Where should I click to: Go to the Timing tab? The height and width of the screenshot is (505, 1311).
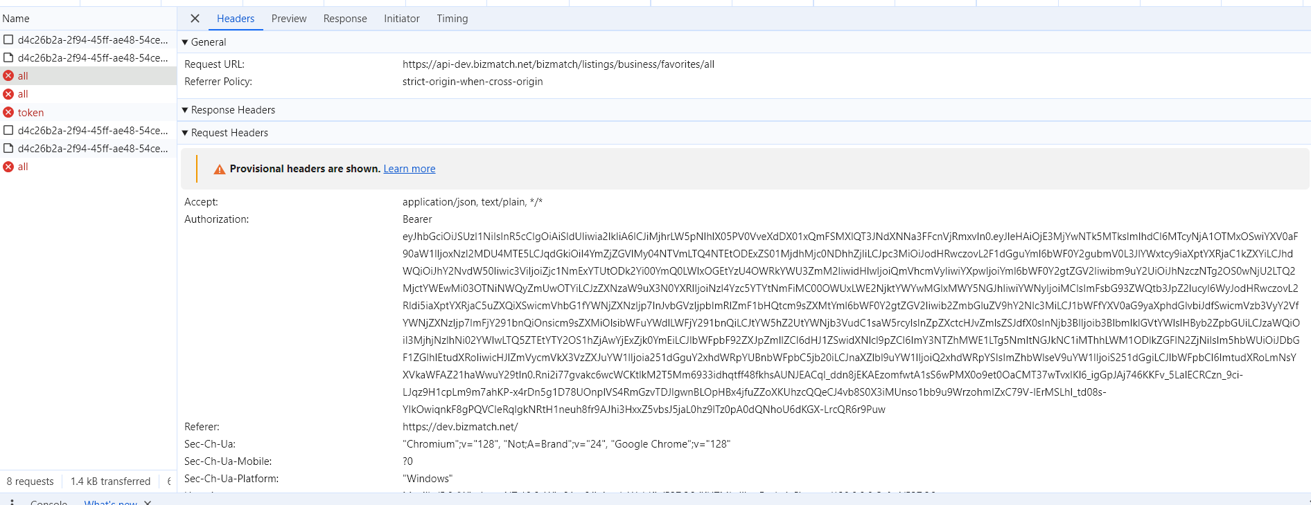point(452,19)
